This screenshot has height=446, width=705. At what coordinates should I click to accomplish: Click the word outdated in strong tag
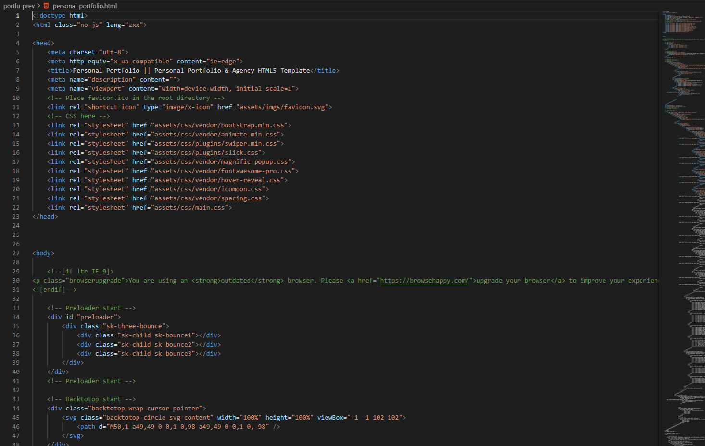click(x=236, y=281)
